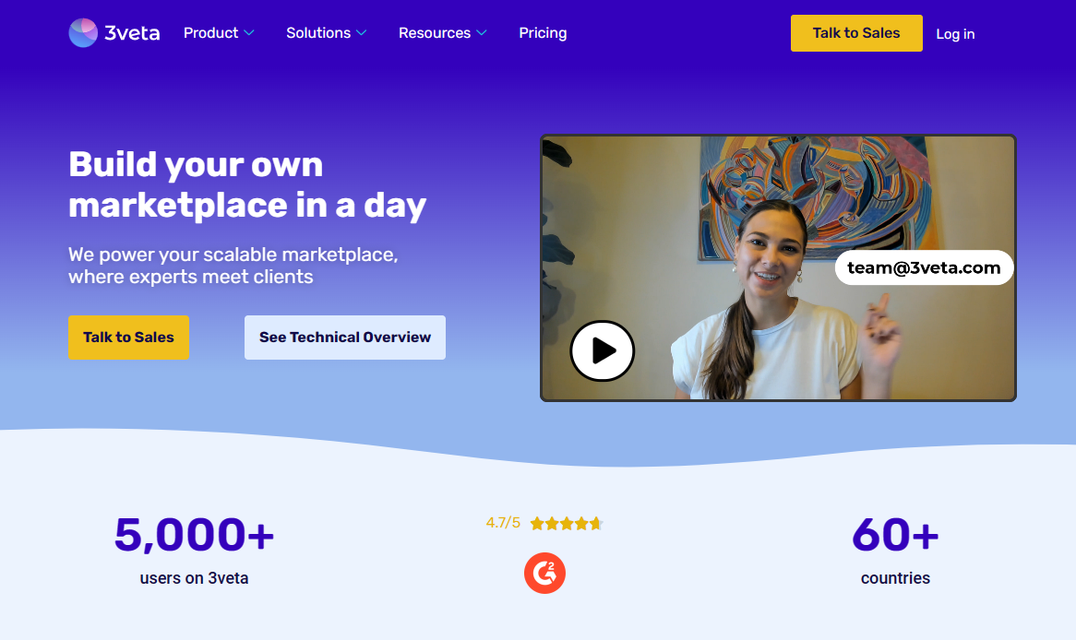Click the 5,000+ users statistic
The height and width of the screenshot is (640, 1076).
pos(194,533)
